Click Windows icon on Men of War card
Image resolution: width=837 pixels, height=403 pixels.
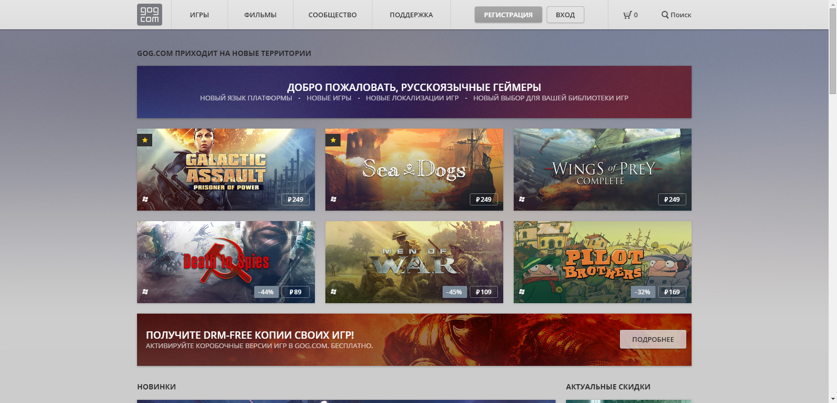(334, 292)
